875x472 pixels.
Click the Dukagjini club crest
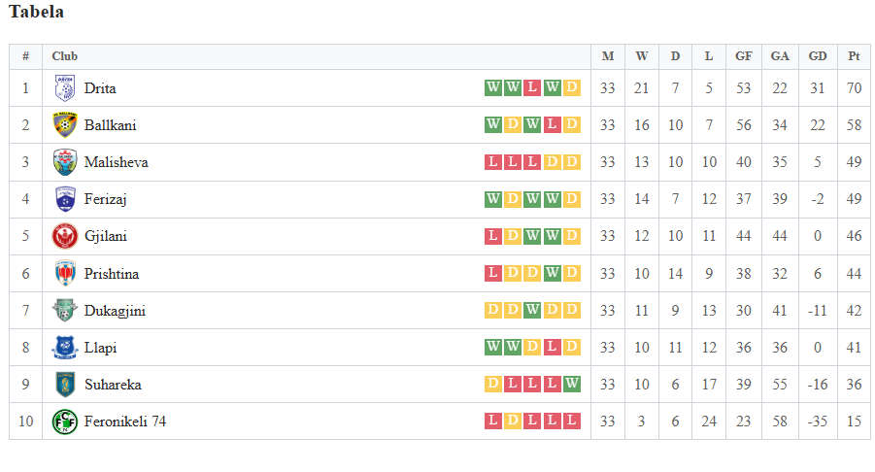pyautogui.click(x=65, y=310)
